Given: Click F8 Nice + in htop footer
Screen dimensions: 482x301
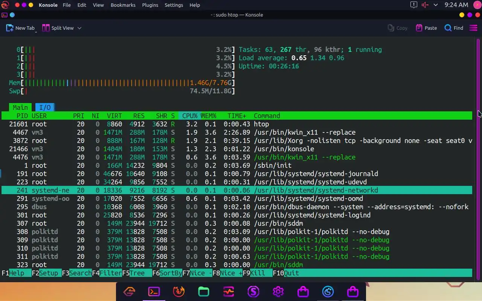Looking at the screenshot, I should coord(227,273).
